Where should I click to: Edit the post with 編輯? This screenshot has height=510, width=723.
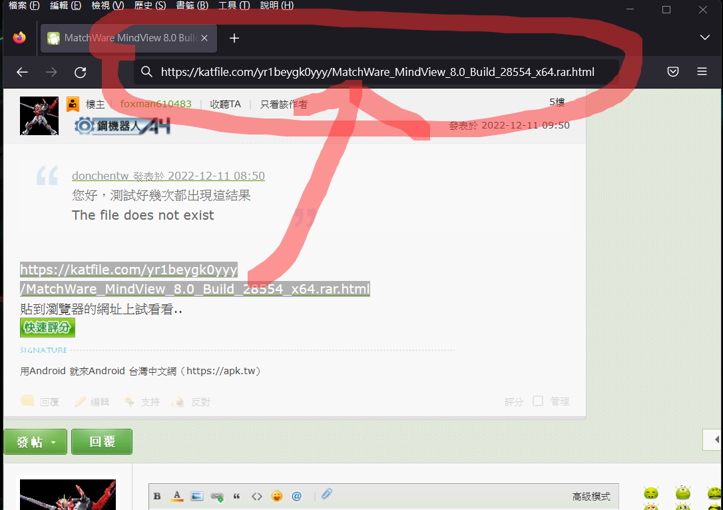(x=93, y=401)
